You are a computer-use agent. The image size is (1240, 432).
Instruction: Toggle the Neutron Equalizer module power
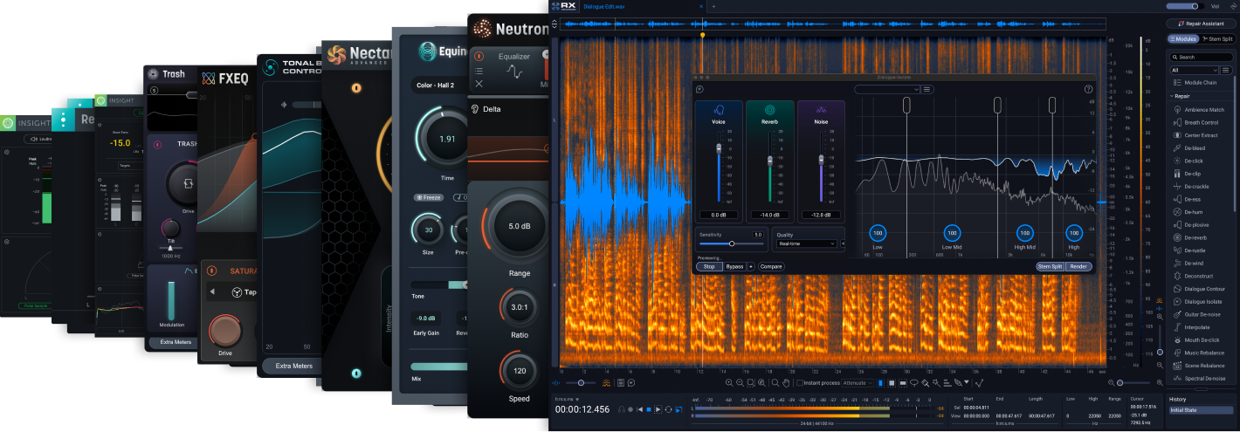tap(479, 56)
